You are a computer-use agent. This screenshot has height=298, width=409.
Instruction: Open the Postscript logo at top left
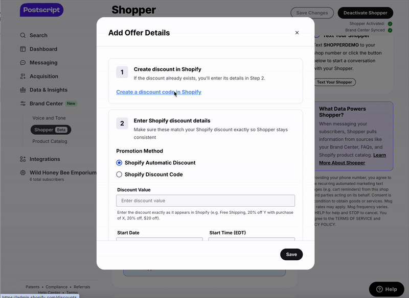(x=41, y=10)
